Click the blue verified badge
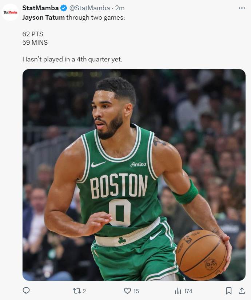 pos(64,8)
